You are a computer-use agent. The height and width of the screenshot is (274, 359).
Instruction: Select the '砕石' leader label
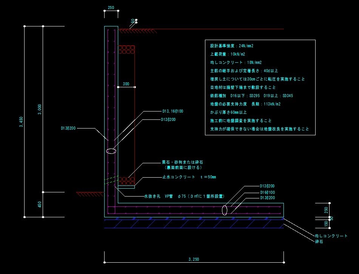pos(319,241)
